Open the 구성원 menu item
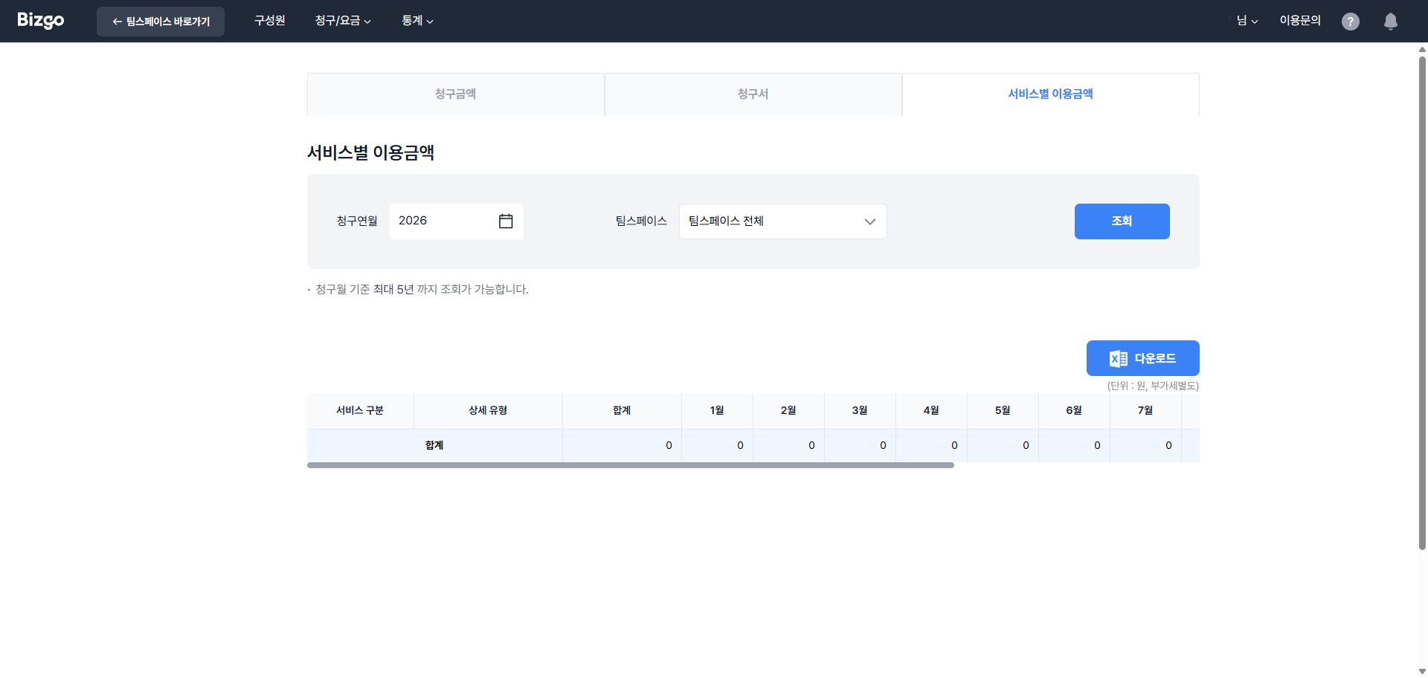Image resolution: width=1428 pixels, height=677 pixels. tap(270, 21)
